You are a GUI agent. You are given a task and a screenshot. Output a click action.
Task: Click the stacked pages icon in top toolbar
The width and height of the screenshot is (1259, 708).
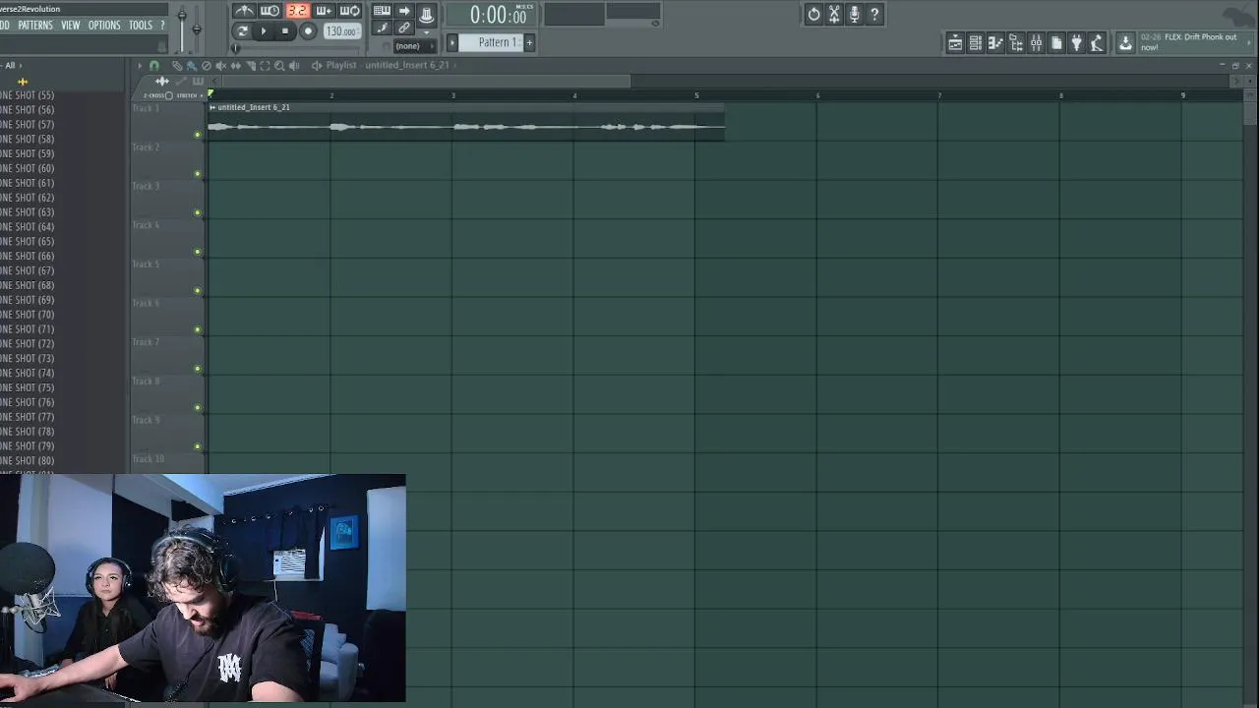click(x=1056, y=43)
